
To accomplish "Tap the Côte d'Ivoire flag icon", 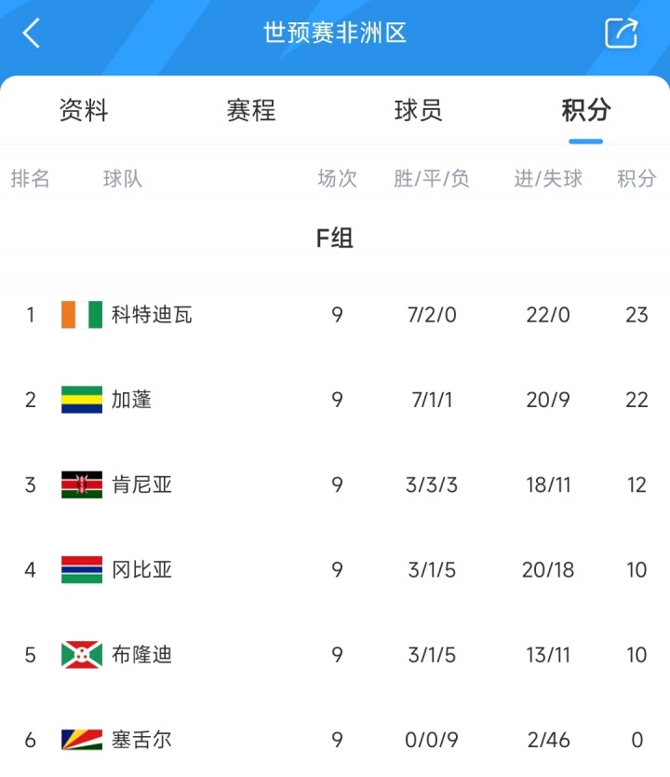I will pyautogui.click(x=82, y=315).
